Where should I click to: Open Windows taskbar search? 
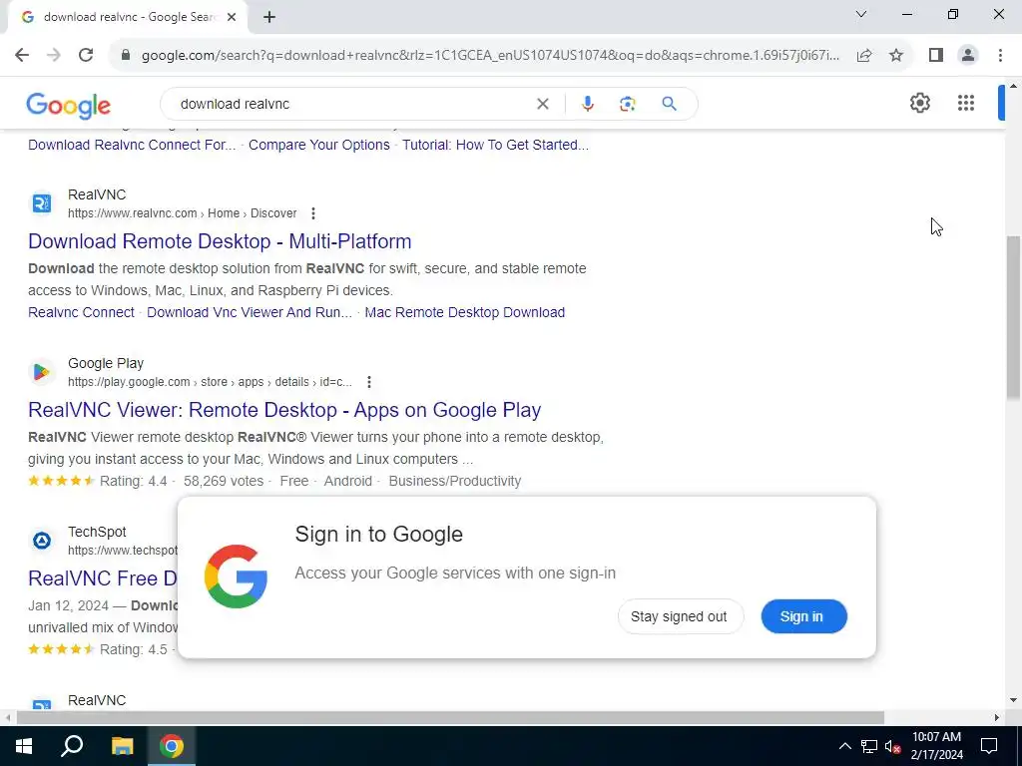72,746
